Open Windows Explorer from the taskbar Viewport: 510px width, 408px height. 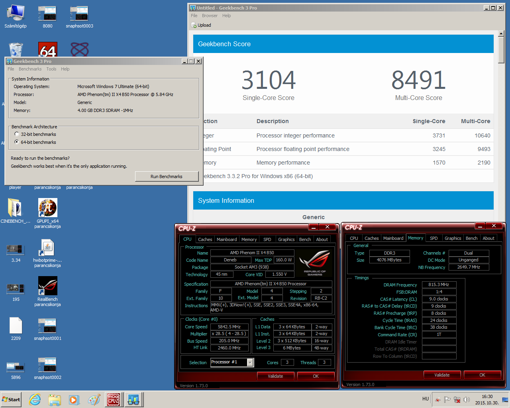tap(55, 400)
